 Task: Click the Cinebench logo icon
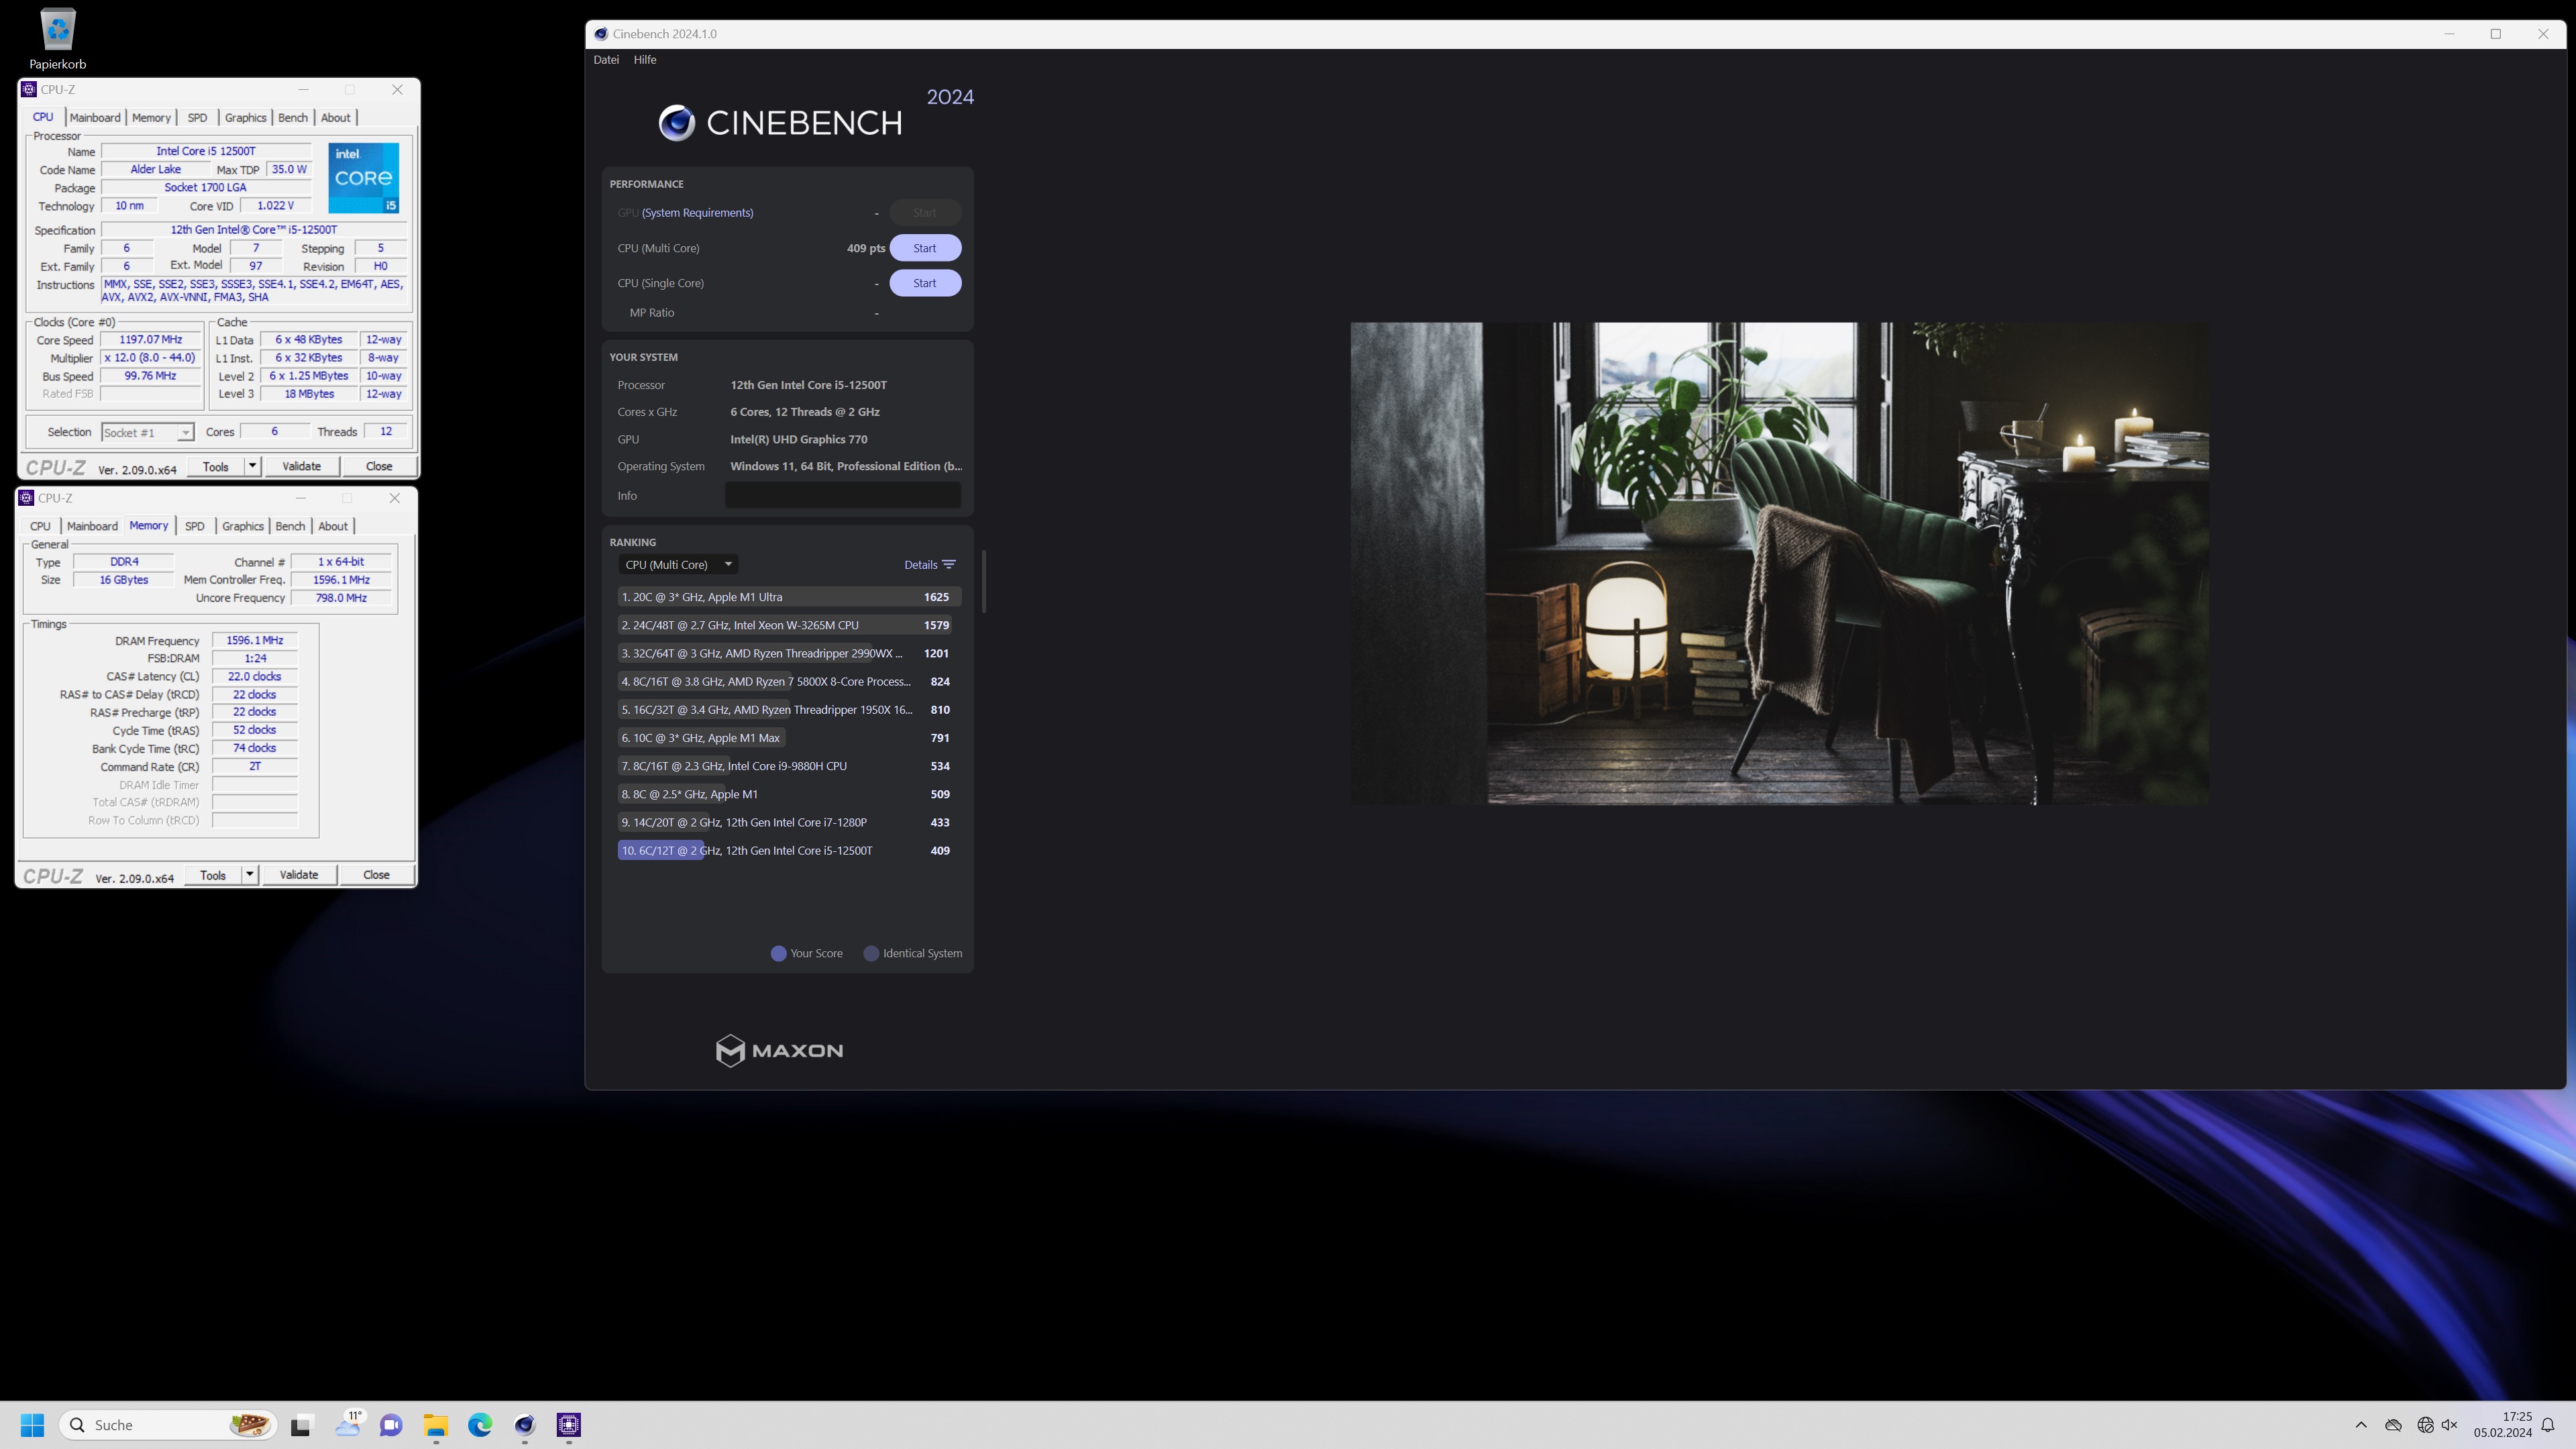[676, 123]
